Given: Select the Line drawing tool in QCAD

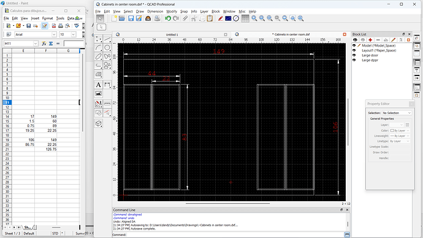Looking at the screenshot, I should tap(107, 39).
